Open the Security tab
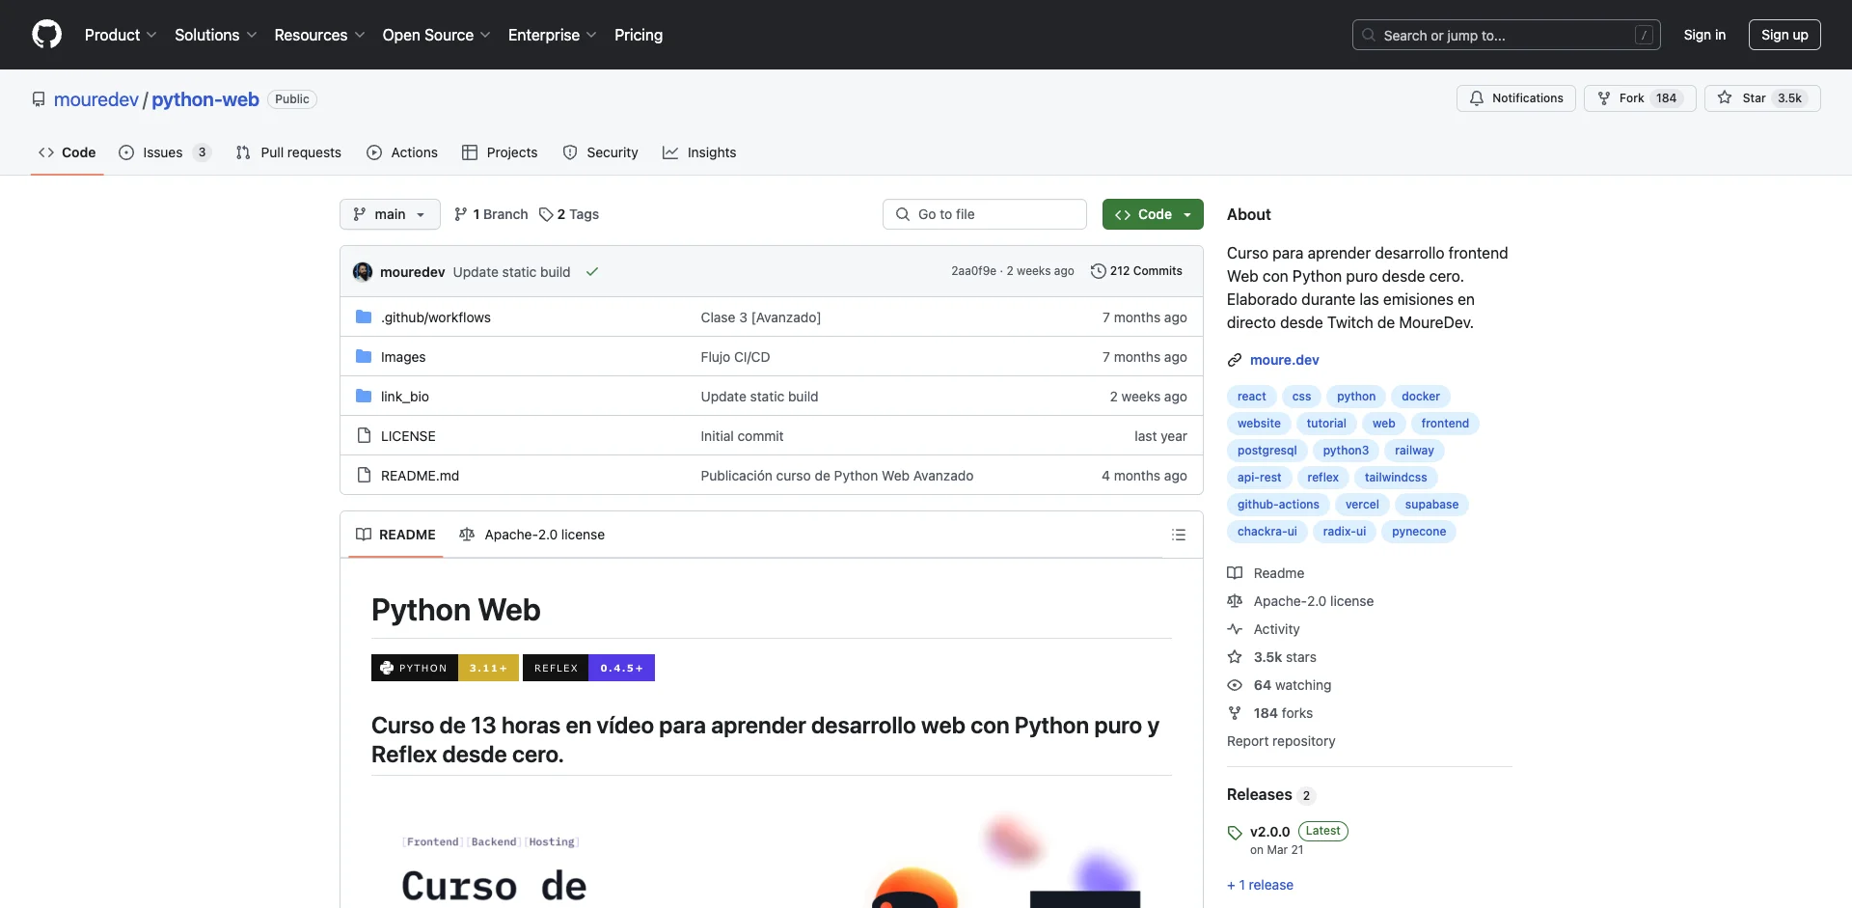Screen dimensions: 1852x908 point(600,152)
